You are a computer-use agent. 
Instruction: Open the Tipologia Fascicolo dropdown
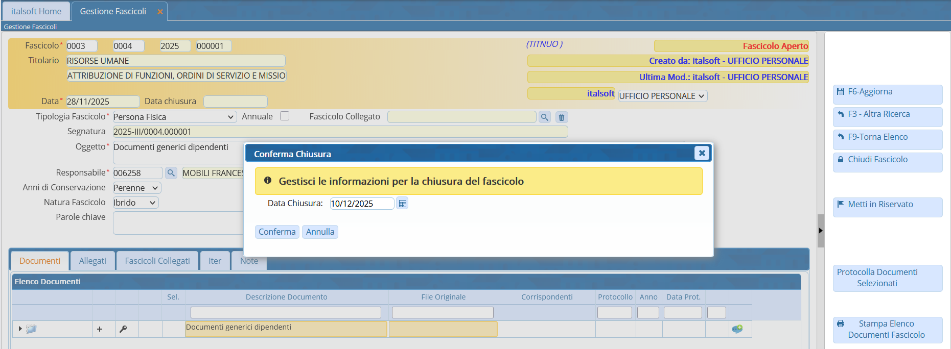point(174,117)
